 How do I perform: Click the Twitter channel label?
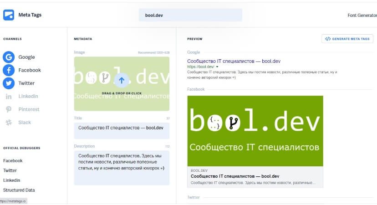coord(26,83)
